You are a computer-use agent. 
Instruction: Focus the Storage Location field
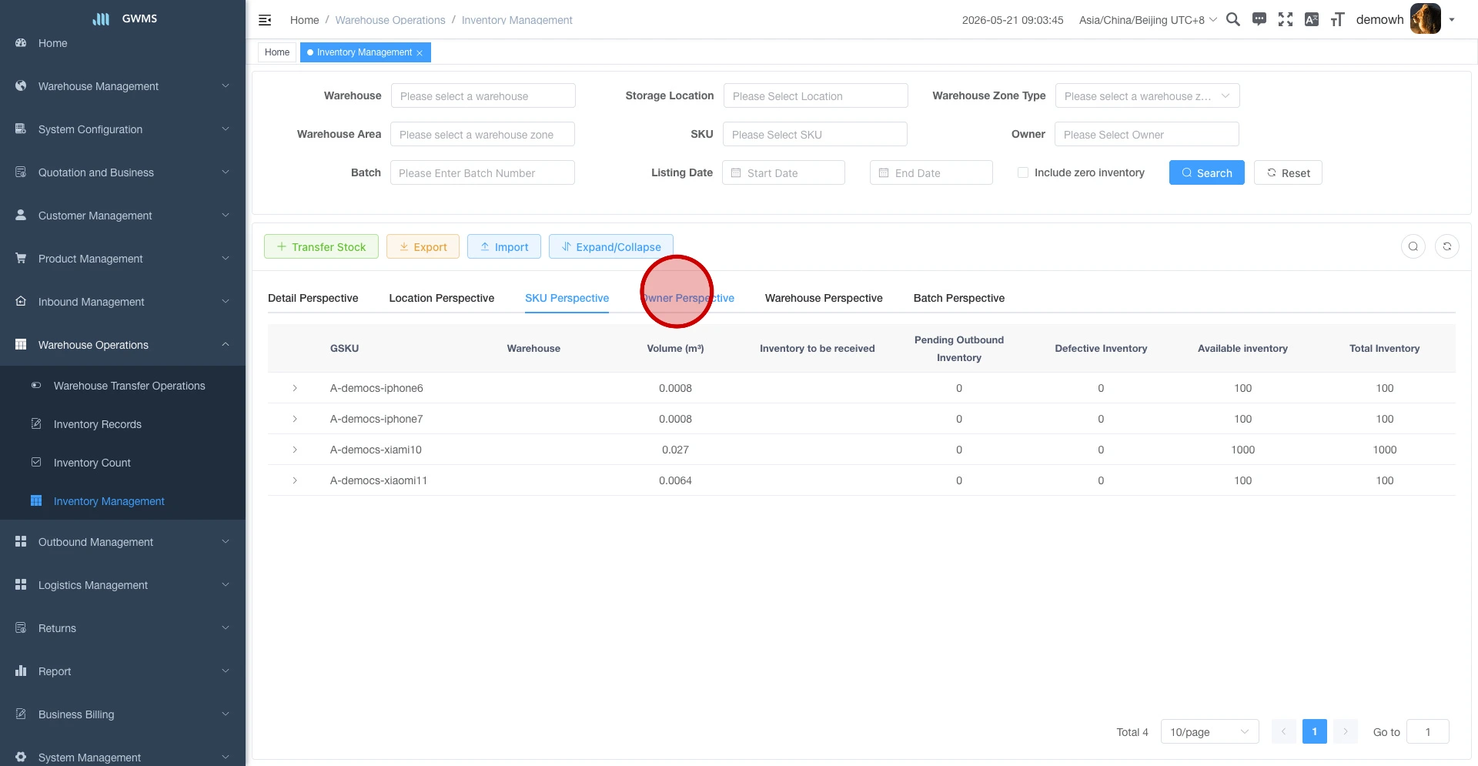[815, 95]
